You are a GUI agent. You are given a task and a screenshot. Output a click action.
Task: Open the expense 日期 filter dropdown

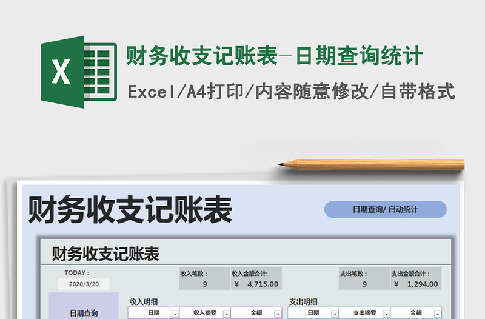coord(334,314)
